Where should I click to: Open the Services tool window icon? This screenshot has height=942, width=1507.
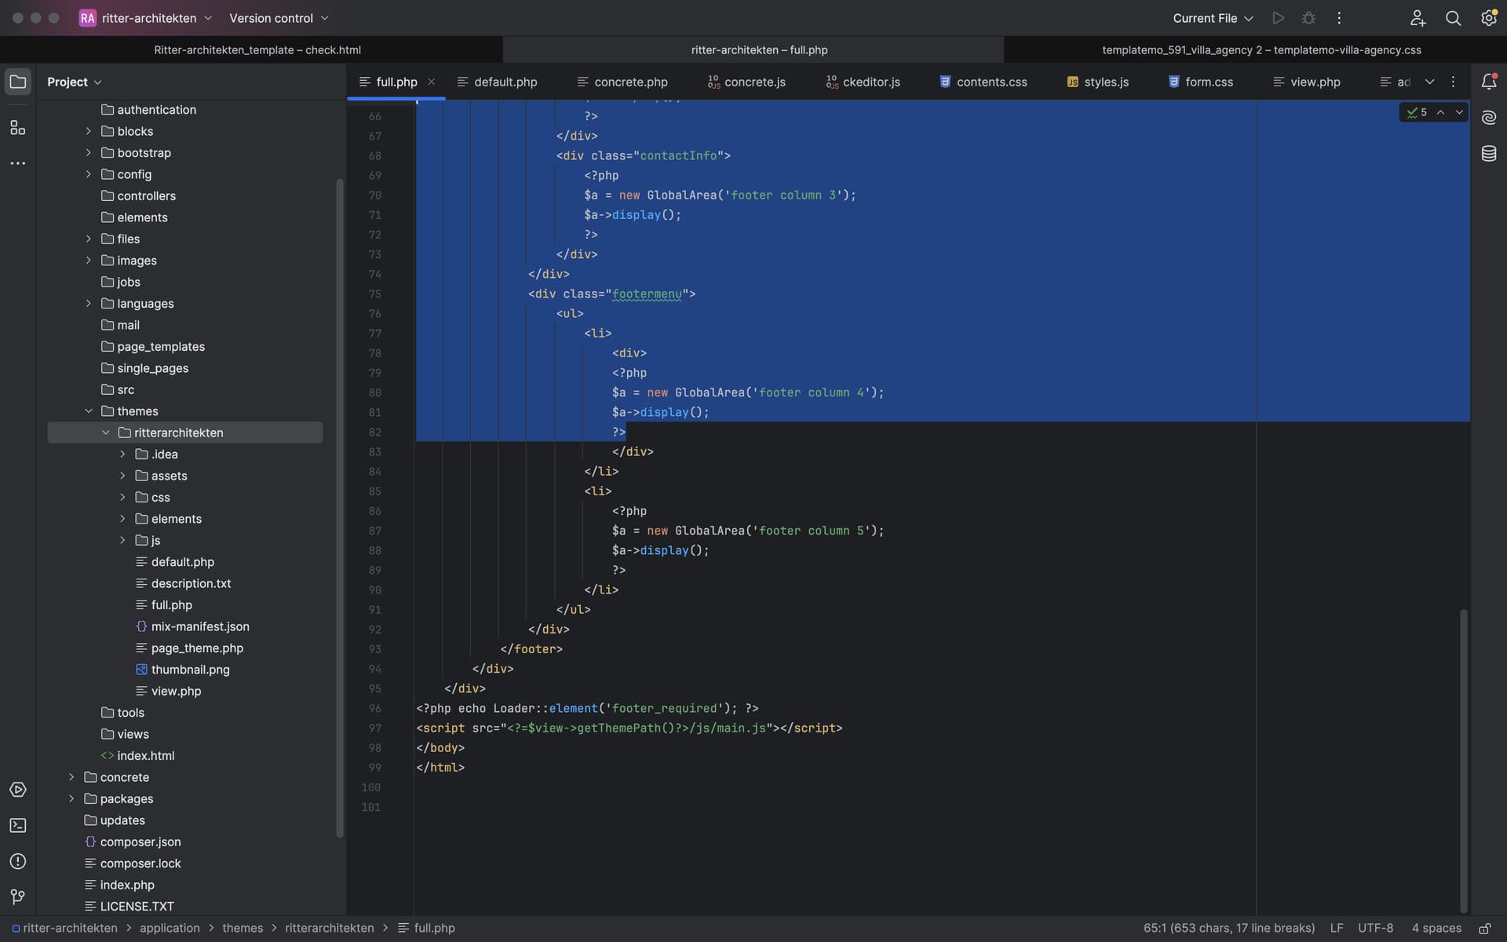coord(17,790)
